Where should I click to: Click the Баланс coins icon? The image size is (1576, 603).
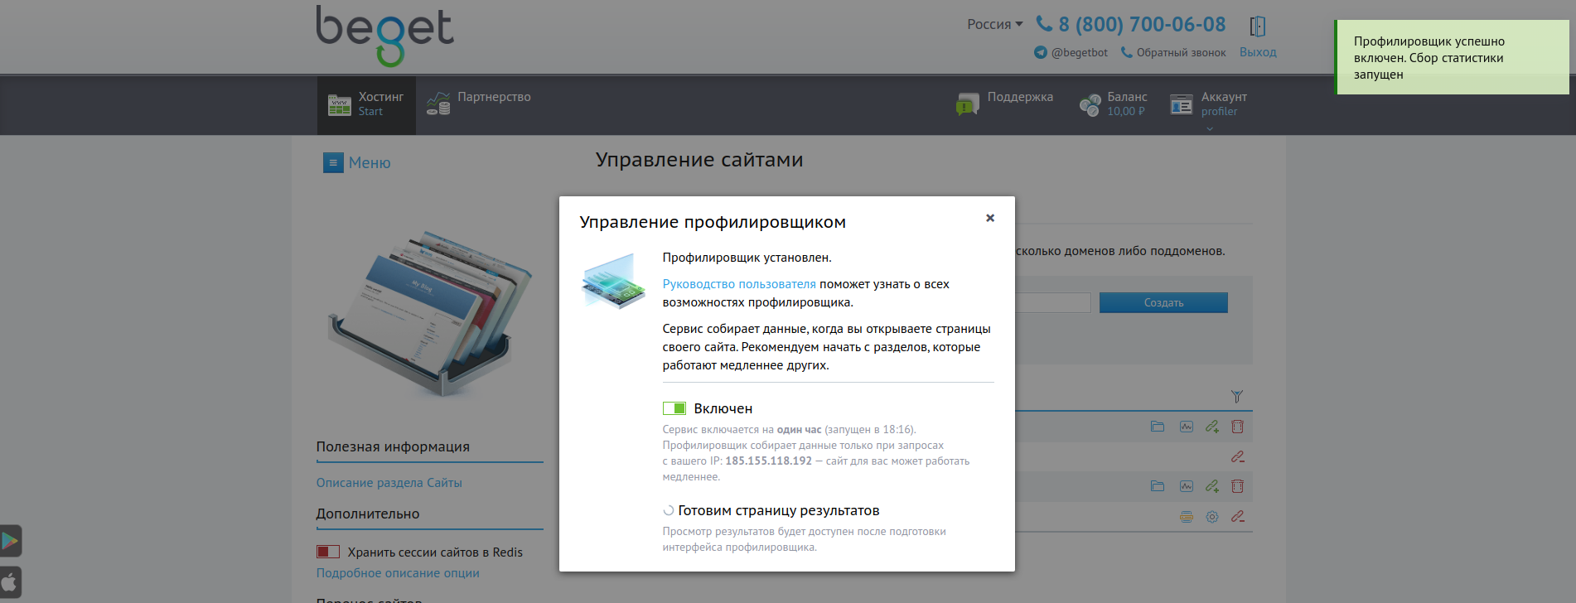(x=1090, y=105)
